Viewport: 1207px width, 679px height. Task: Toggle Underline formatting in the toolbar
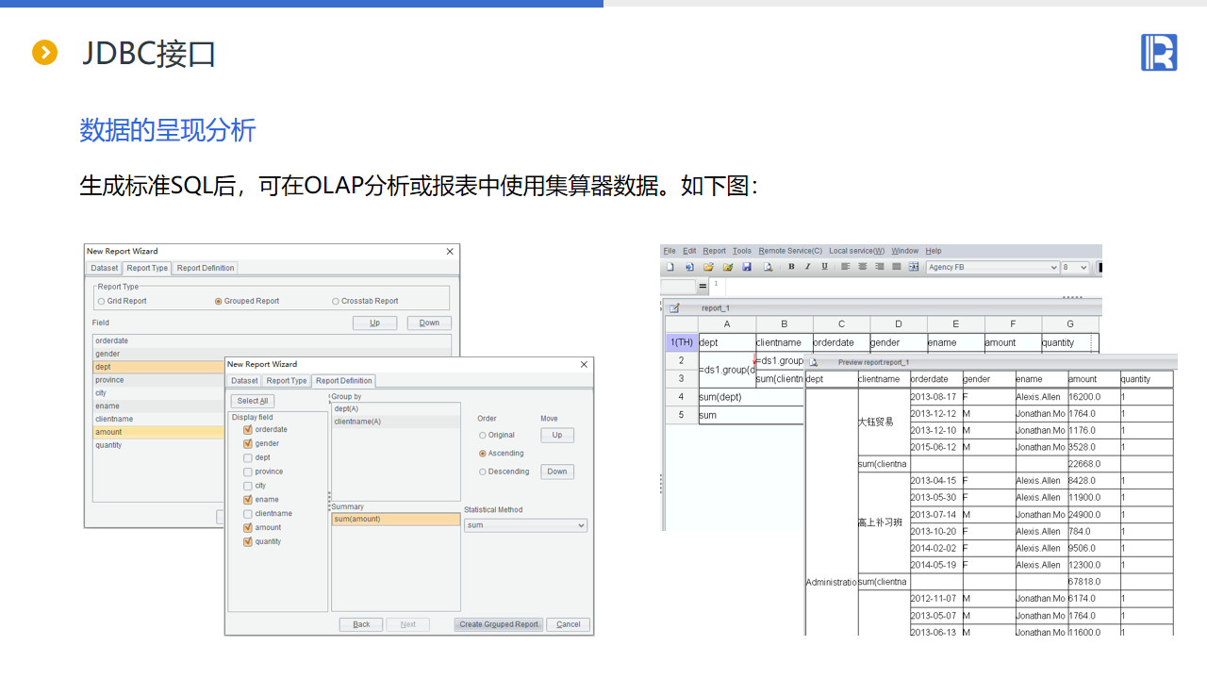(x=824, y=267)
